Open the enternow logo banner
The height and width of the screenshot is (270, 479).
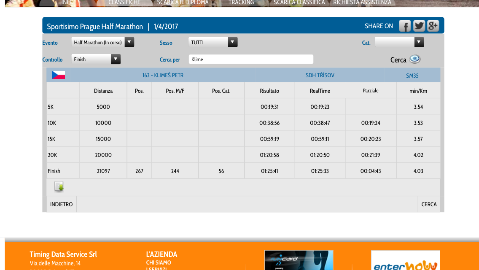point(405,260)
